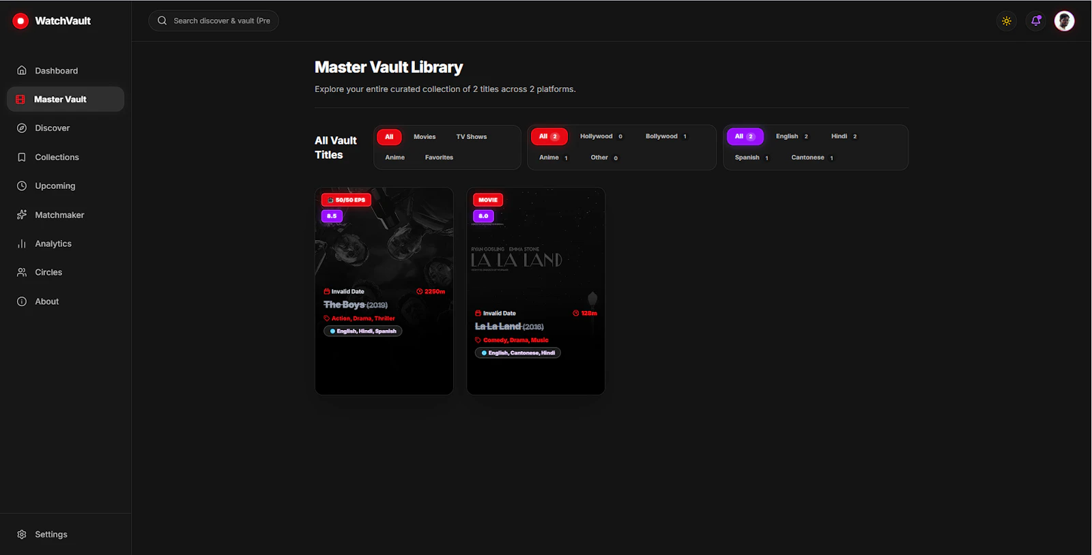Filter by Bollywood industry
This screenshot has height=555, width=1092.
[x=666, y=136]
